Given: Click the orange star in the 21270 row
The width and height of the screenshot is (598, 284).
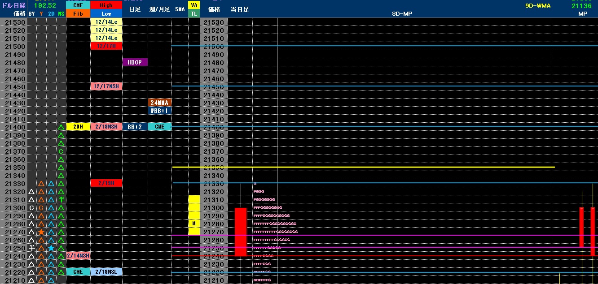Looking at the screenshot, I should click(41, 232).
